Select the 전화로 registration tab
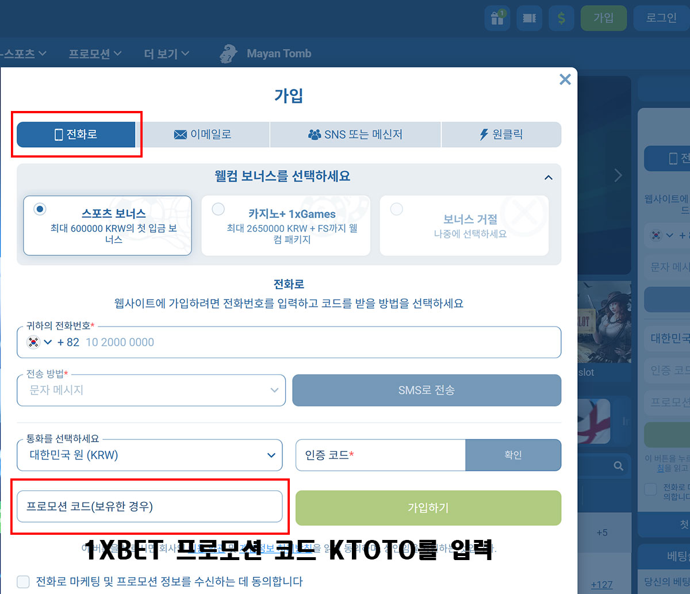Image resolution: width=690 pixels, height=594 pixels. click(76, 135)
